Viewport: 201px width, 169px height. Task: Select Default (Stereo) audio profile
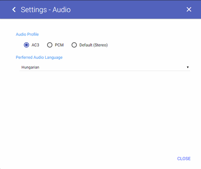[x=74, y=45]
